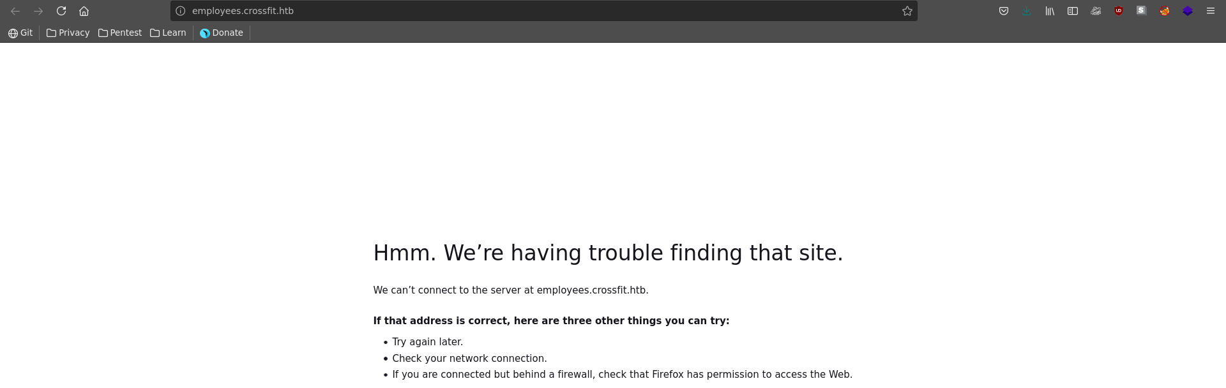Image resolution: width=1226 pixels, height=388 pixels.
Task: Open the Firefox hamburger menu
Action: [x=1211, y=11]
